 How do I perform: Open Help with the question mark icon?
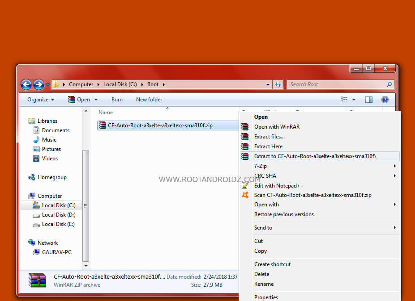(385, 100)
